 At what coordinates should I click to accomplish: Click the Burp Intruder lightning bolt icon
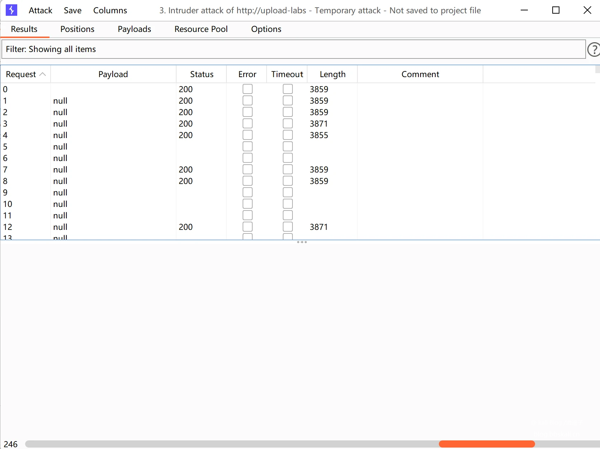point(11,10)
